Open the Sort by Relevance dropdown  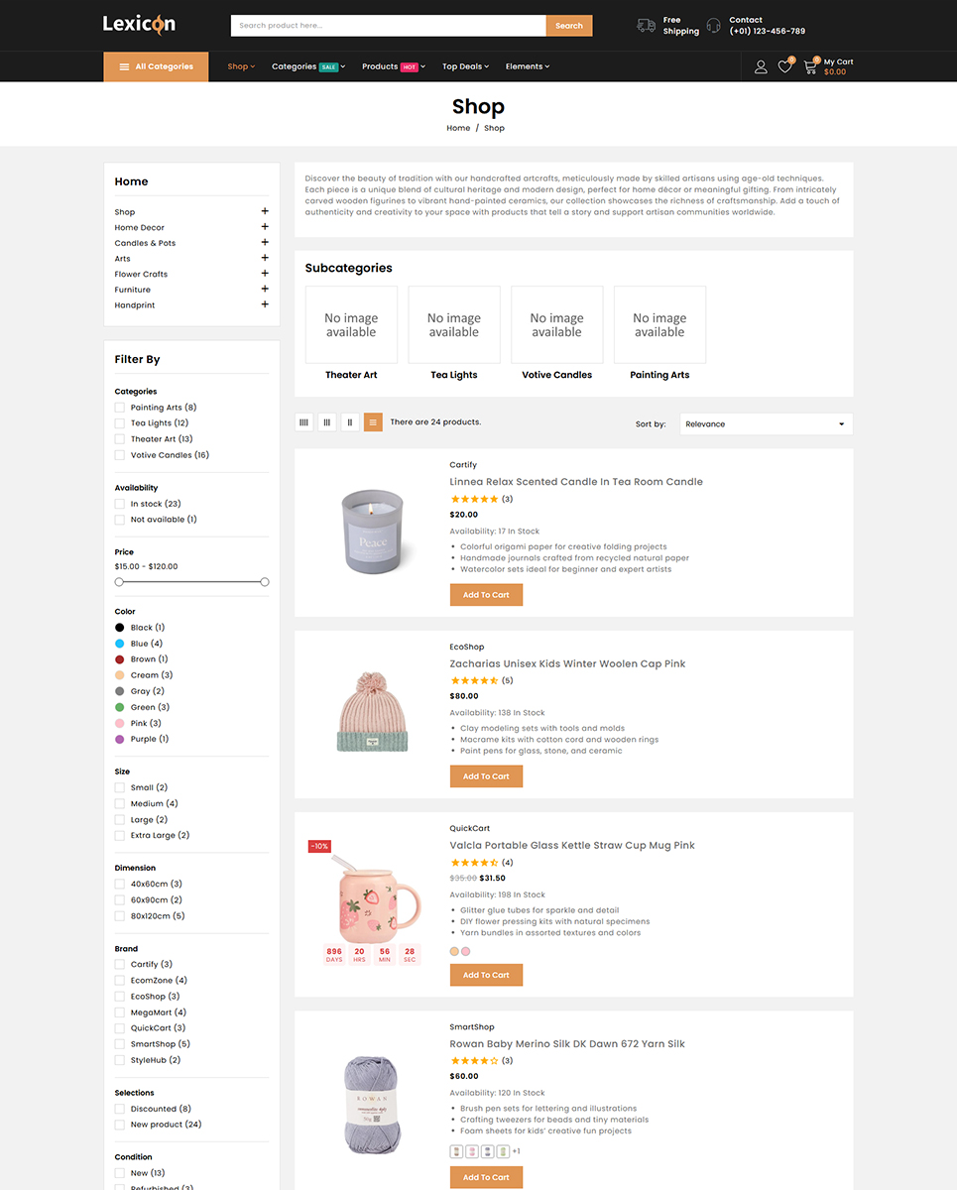pos(766,423)
